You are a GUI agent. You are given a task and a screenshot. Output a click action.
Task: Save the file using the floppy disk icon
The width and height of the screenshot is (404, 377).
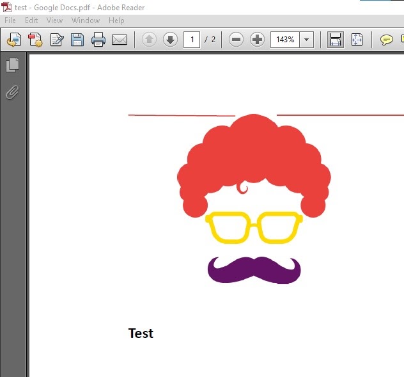click(77, 40)
